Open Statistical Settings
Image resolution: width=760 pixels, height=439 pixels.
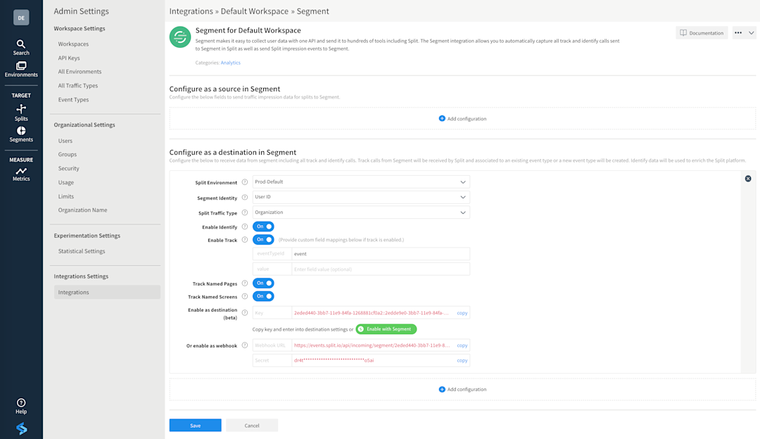coord(82,251)
